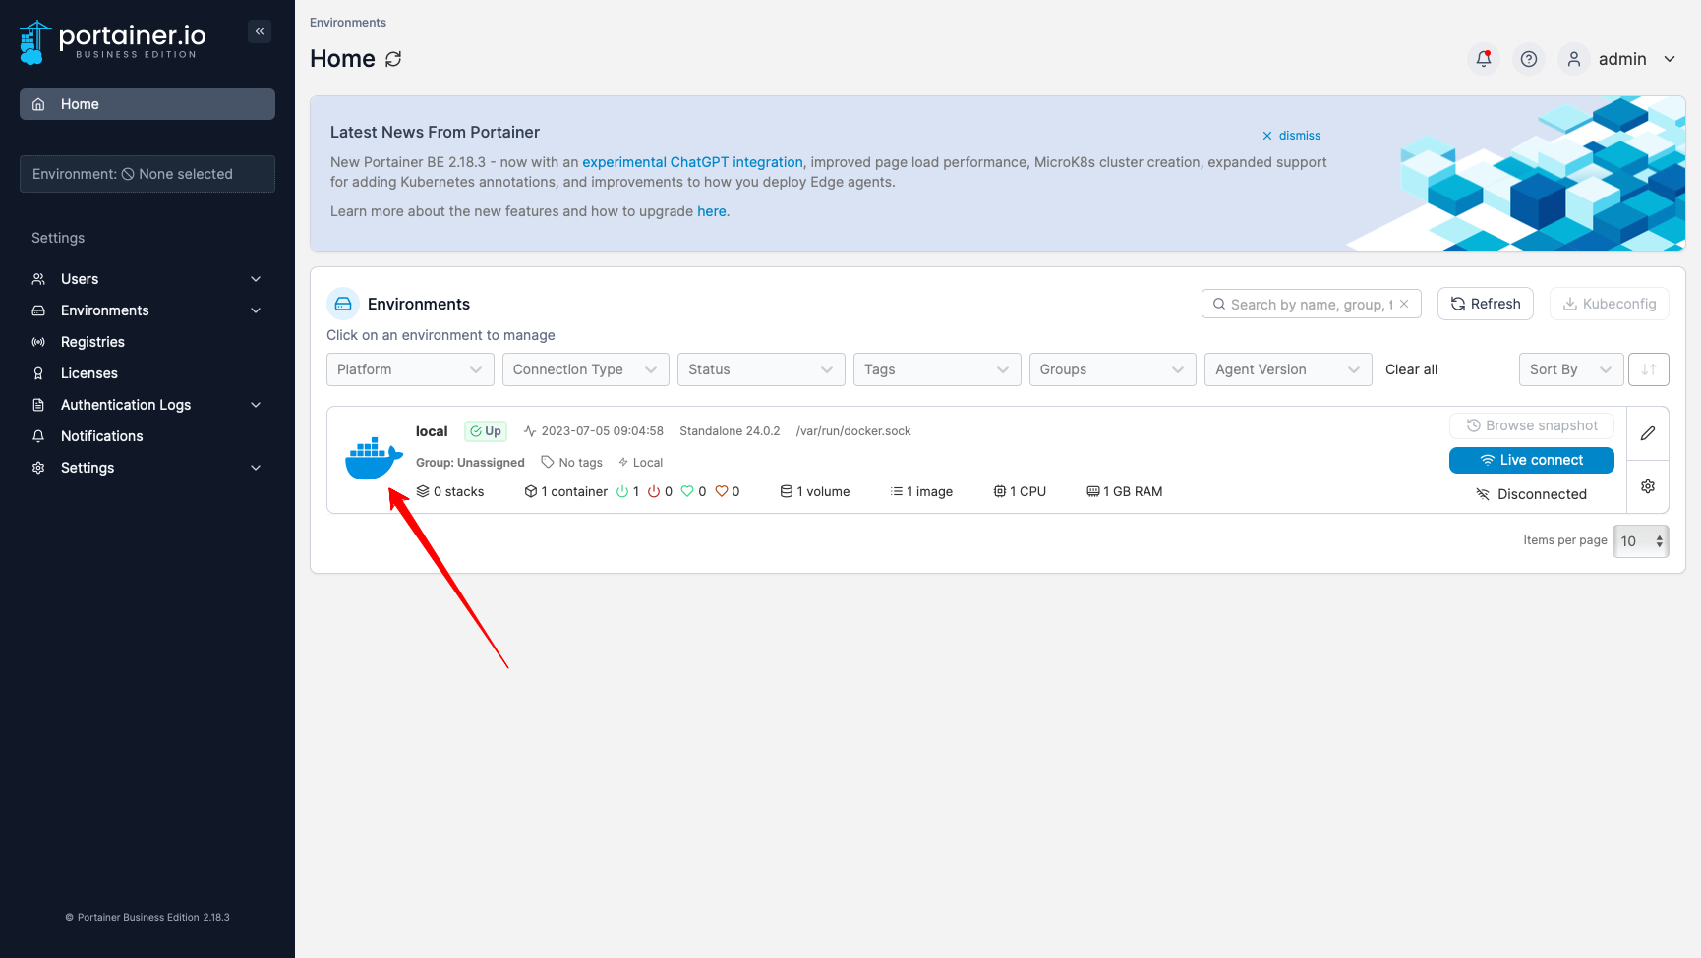Click the stopped containers red power icon

(x=654, y=491)
